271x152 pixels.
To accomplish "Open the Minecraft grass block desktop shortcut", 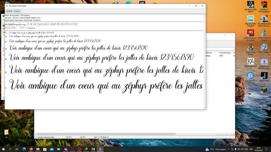I will pyautogui.click(x=264, y=91).
